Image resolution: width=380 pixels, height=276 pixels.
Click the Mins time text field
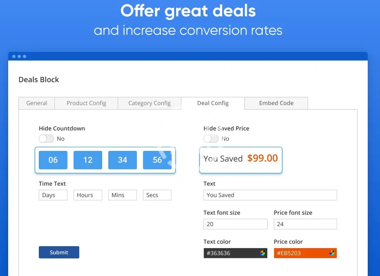(123, 195)
